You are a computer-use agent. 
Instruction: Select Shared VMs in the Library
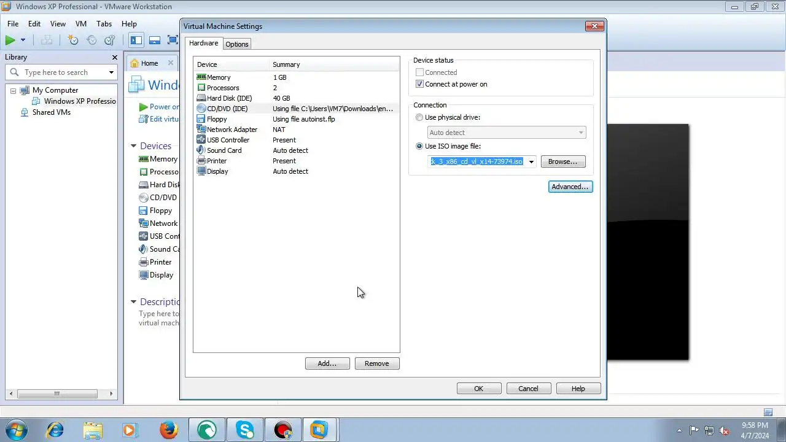[x=52, y=112]
